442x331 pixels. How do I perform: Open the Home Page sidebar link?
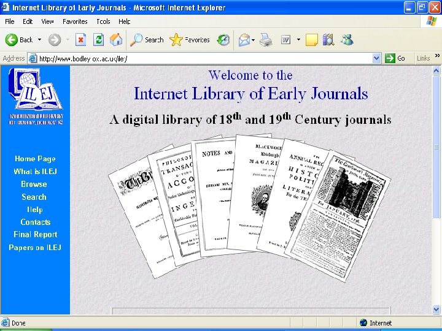click(x=35, y=159)
